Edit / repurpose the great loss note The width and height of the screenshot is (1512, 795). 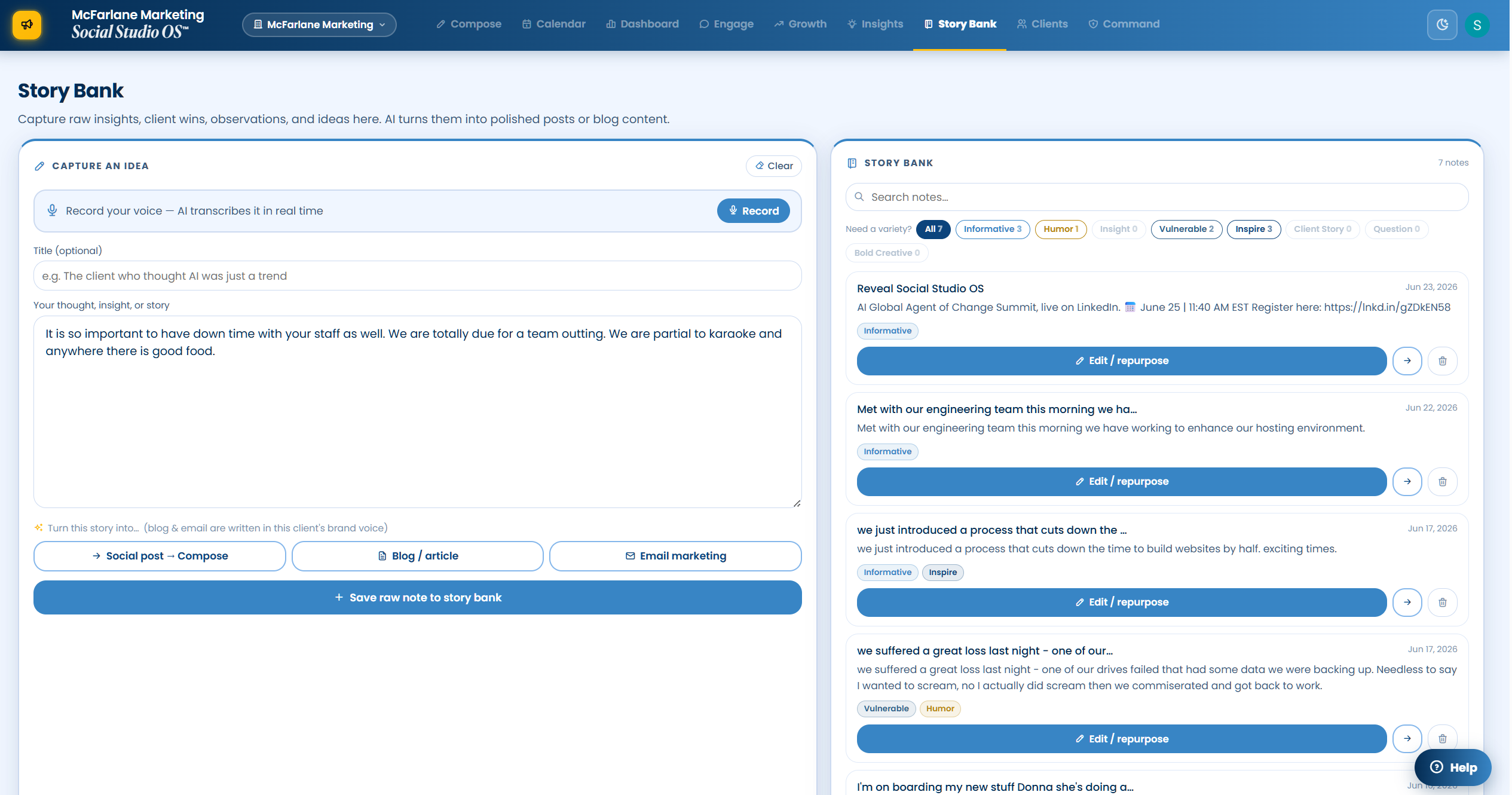[x=1121, y=739]
